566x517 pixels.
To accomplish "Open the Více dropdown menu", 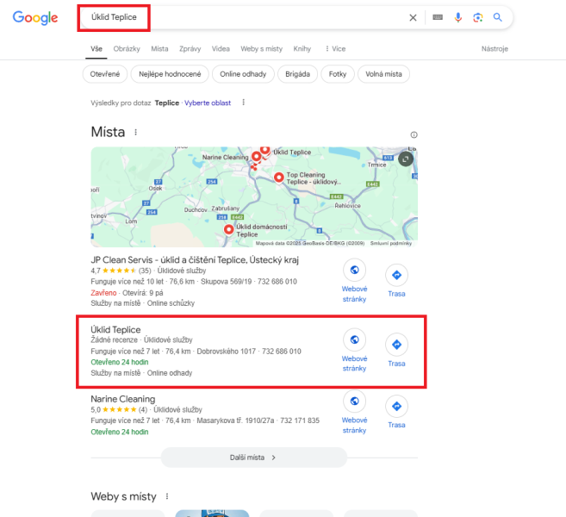I will (335, 49).
